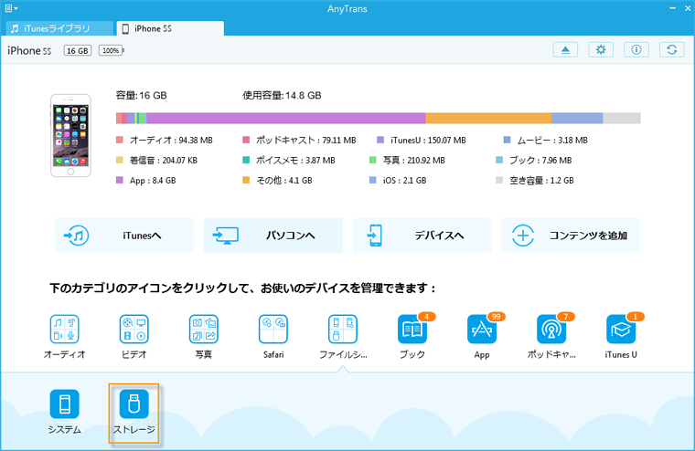695x451 pixels.
Task: Switch to the iPhone 5S tab
Action: click(171, 28)
